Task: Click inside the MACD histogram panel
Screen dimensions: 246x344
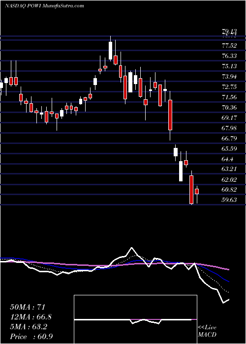Action: 135,319
